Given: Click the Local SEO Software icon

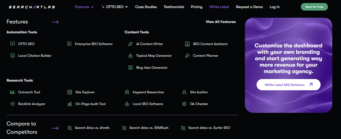Looking at the screenshot, I should click(127, 104).
